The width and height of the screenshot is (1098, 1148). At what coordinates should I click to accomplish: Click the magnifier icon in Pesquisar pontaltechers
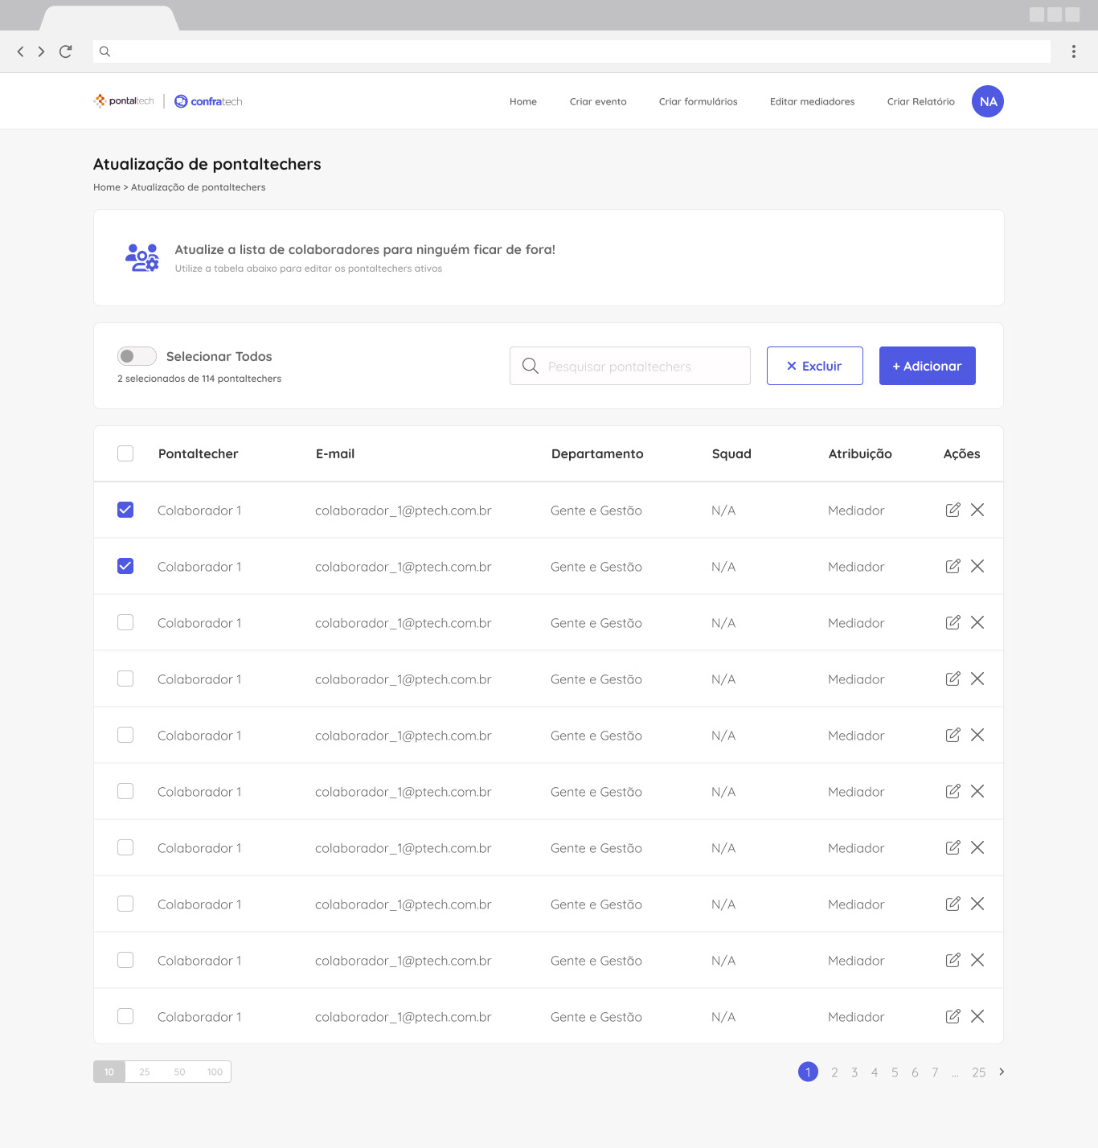530,366
